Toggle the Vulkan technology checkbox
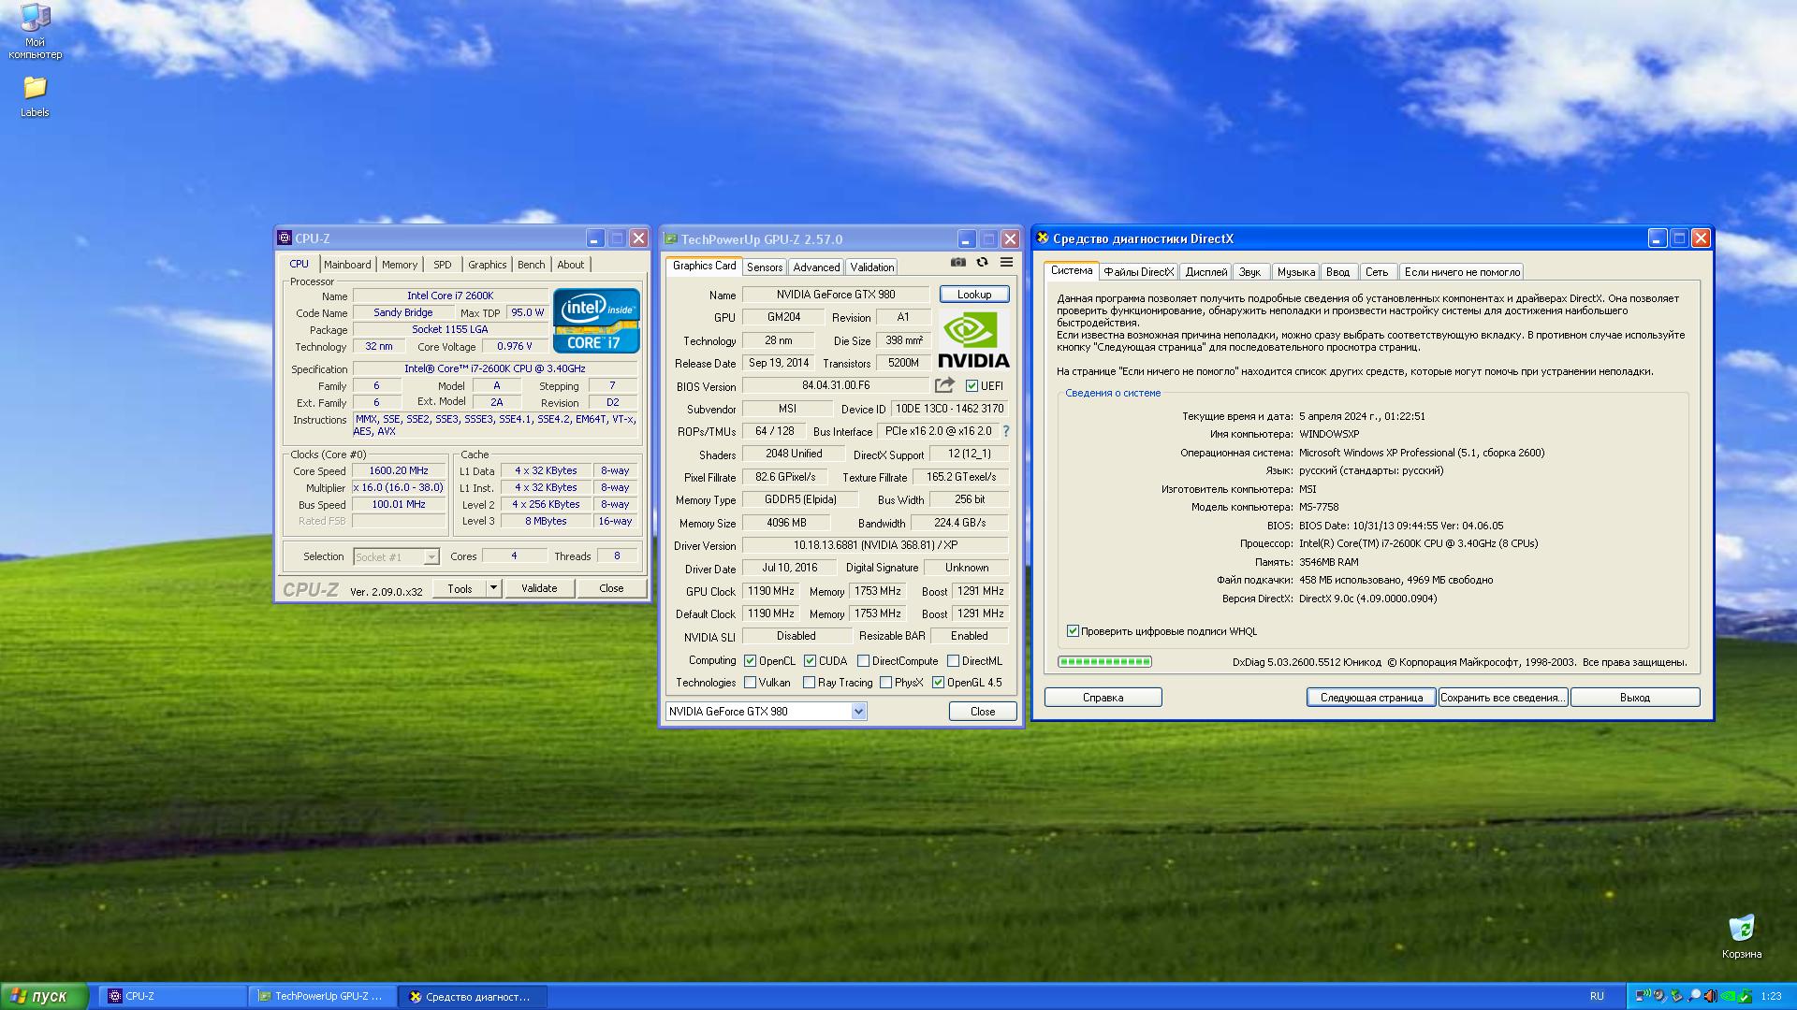This screenshot has height=1010, width=1797. pos(750,683)
